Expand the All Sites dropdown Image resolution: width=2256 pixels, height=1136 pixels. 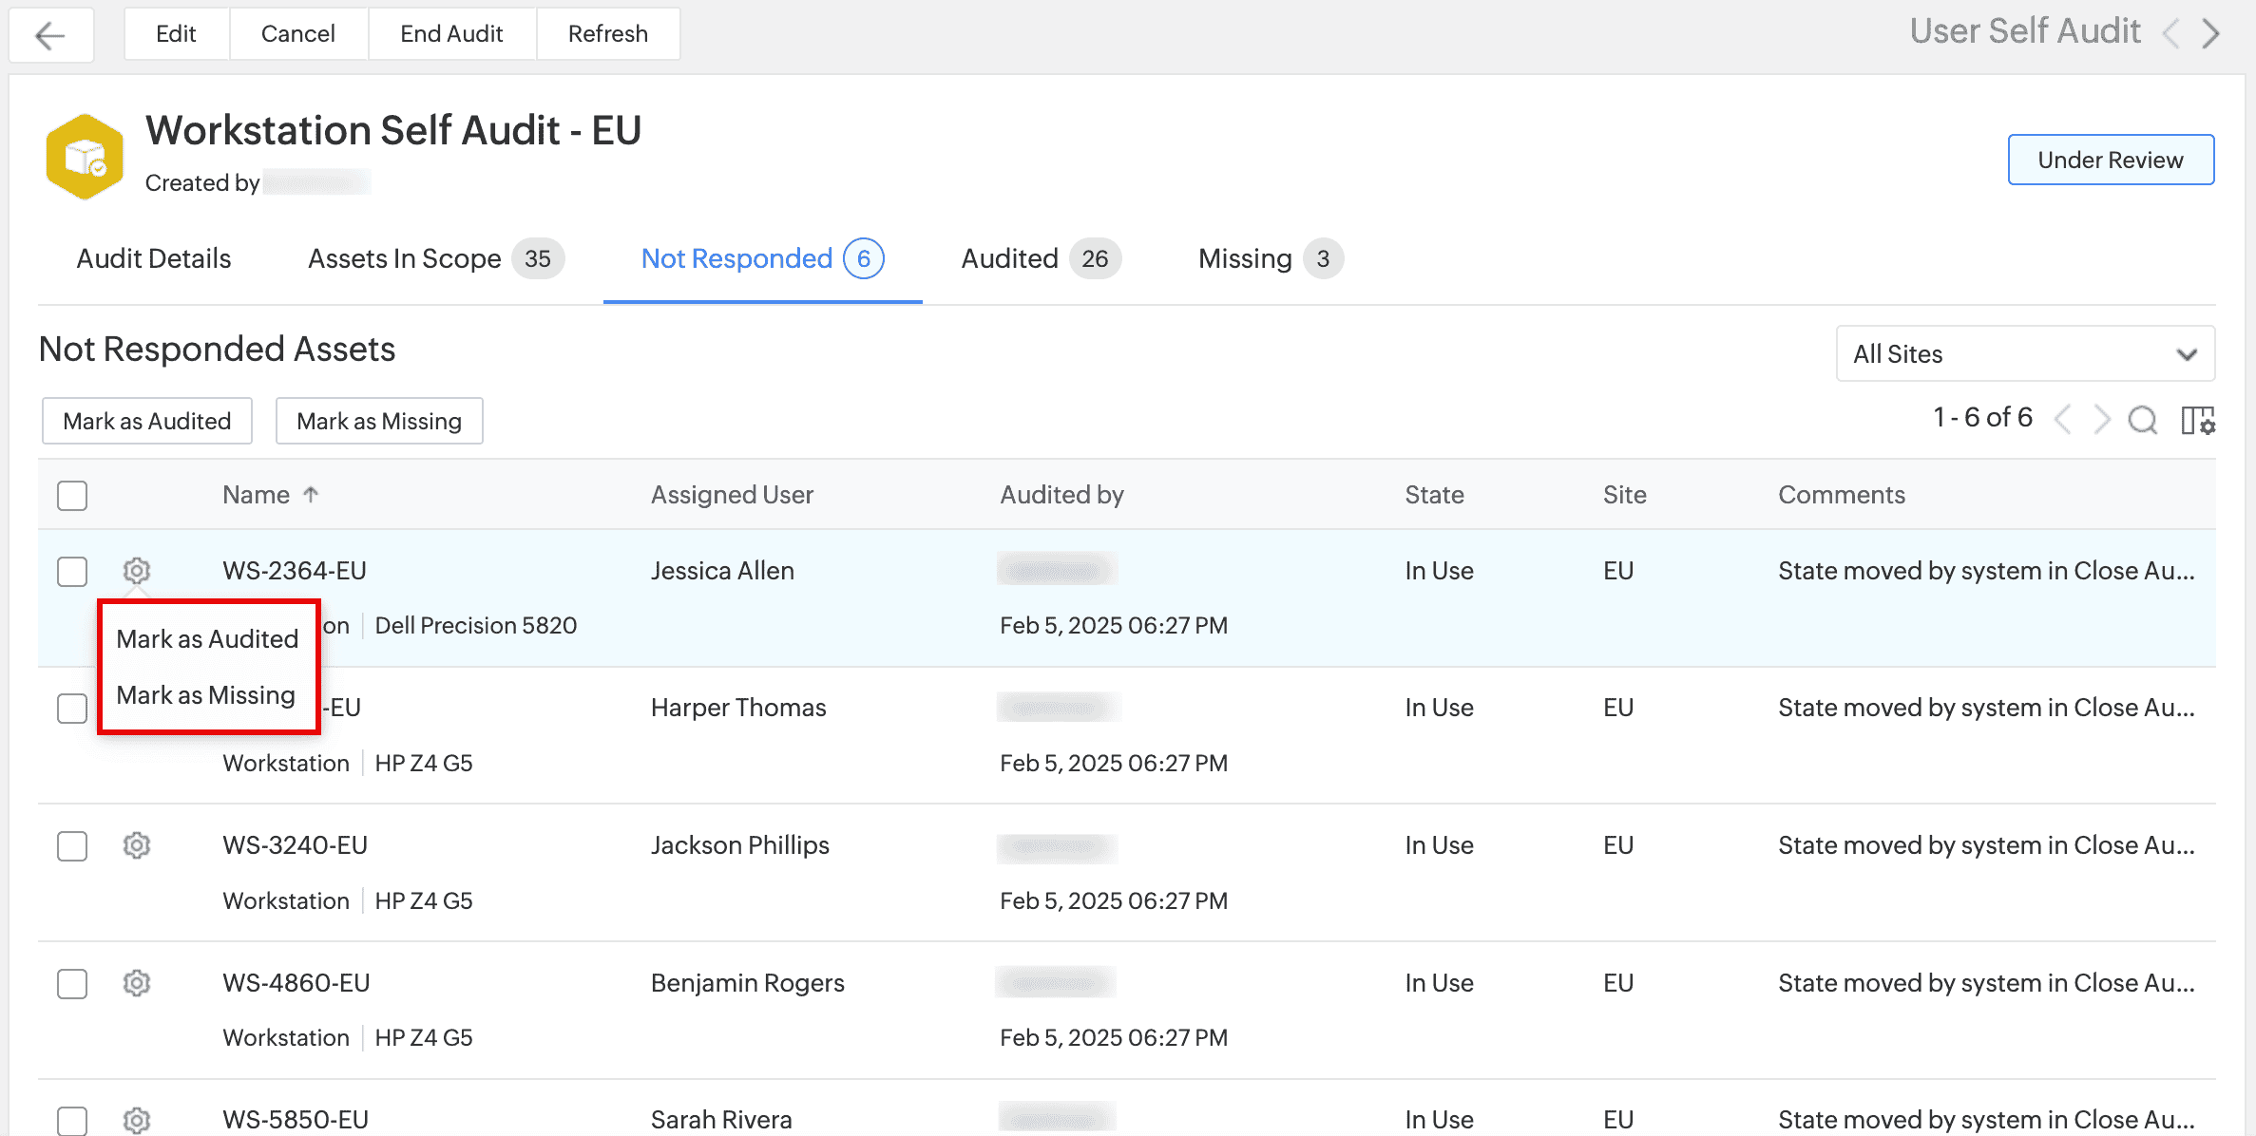pyautogui.click(x=2024, y=353)
